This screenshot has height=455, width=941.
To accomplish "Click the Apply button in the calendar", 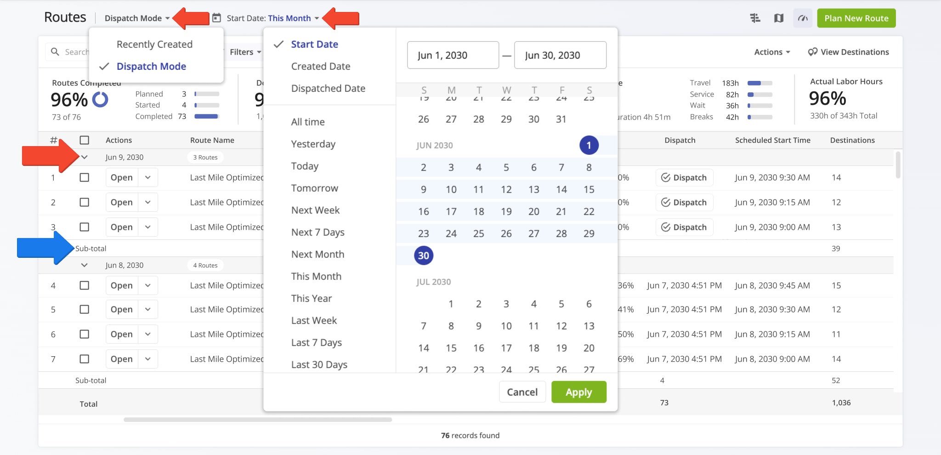I will click(578, 392).
